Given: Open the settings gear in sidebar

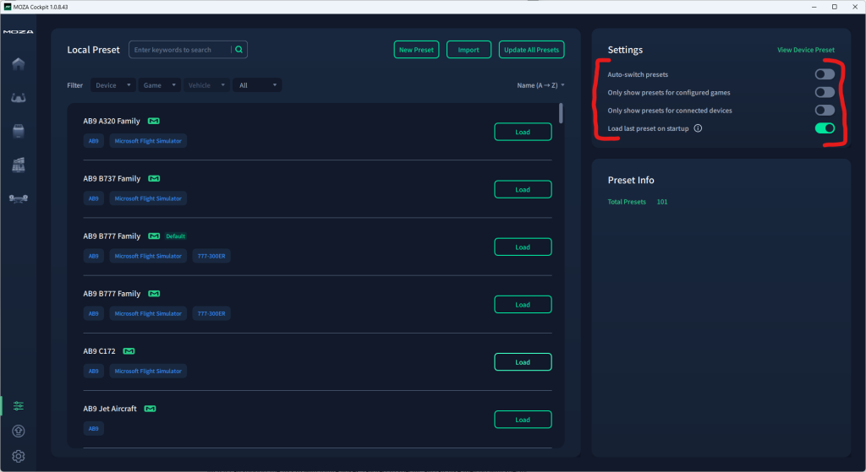Looking at the screenshot, I should tap(19, 457).
